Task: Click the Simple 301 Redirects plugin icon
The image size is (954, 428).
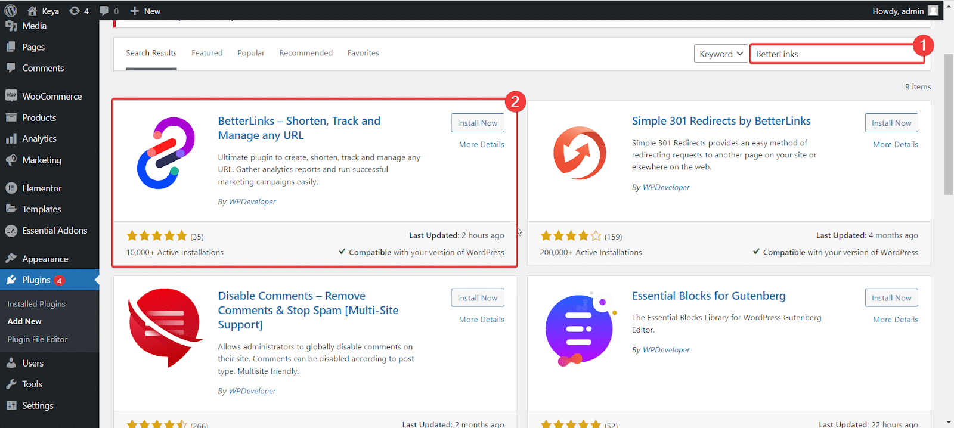Action: [580, 153]
